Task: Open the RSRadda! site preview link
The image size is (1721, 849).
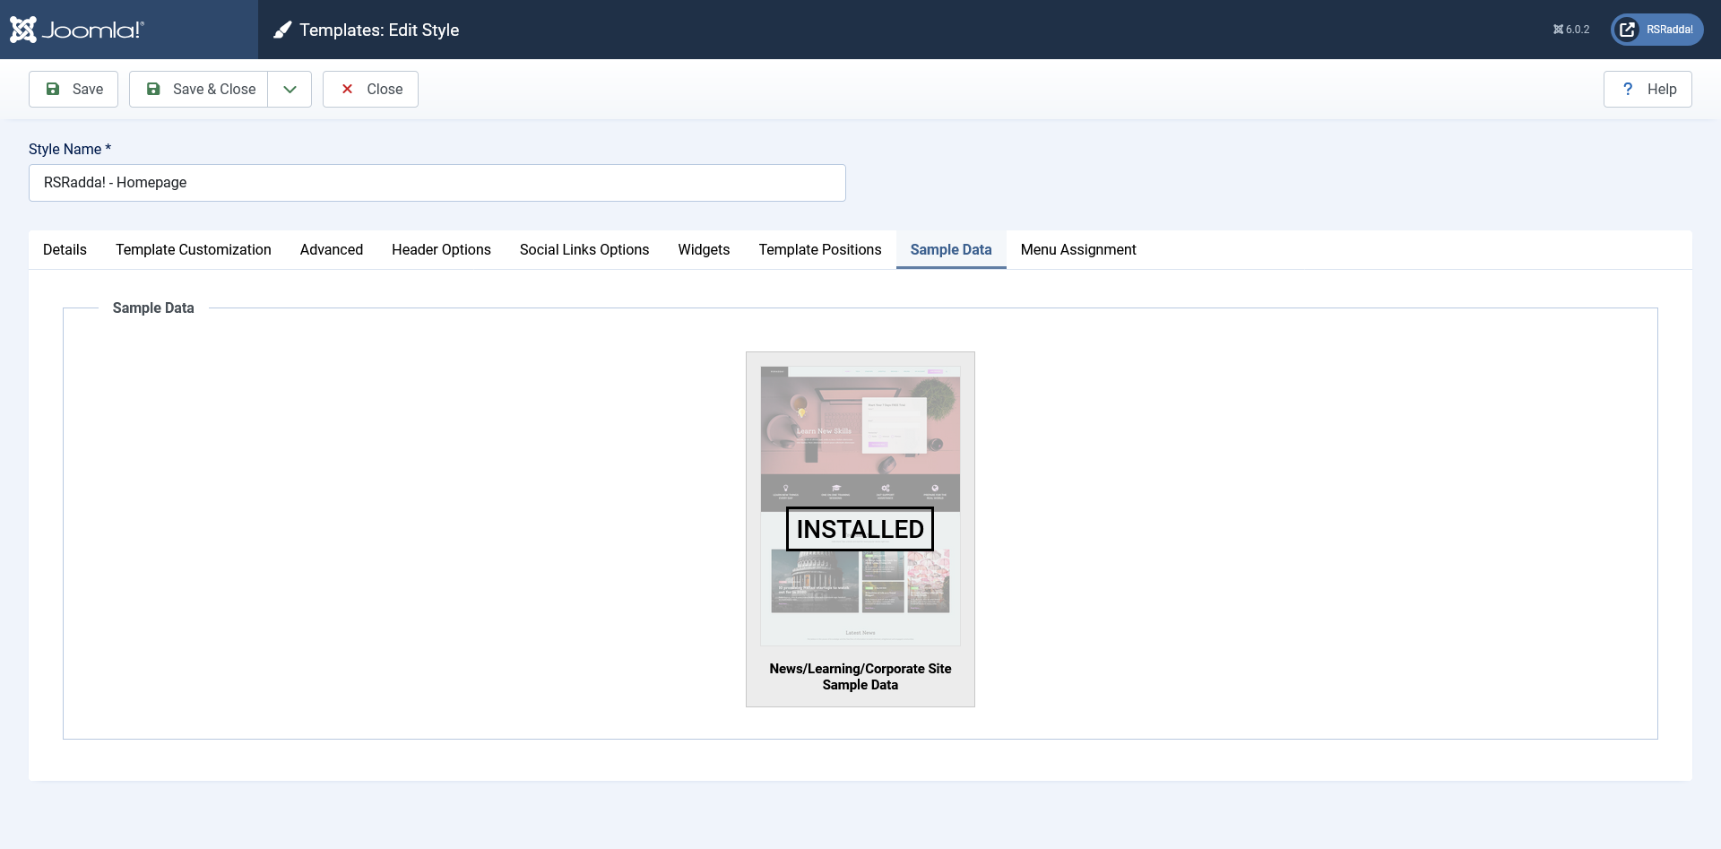Action: [x=1656, y=30]
